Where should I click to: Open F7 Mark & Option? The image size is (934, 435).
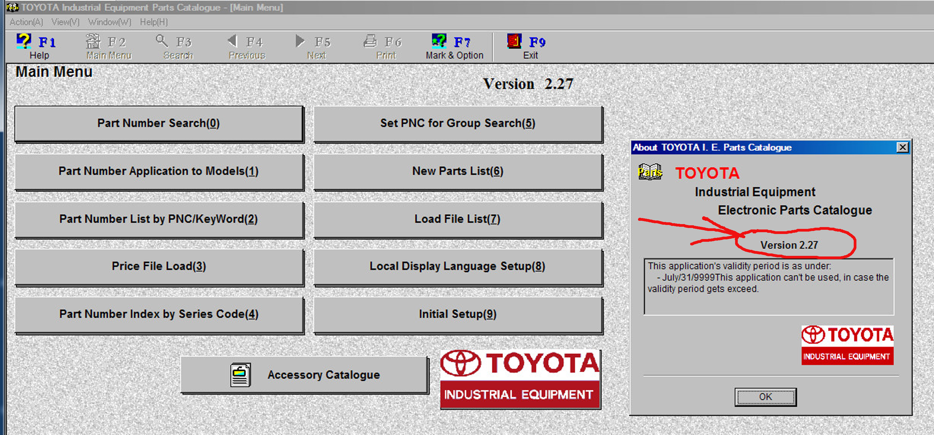[x=439, y=41]
